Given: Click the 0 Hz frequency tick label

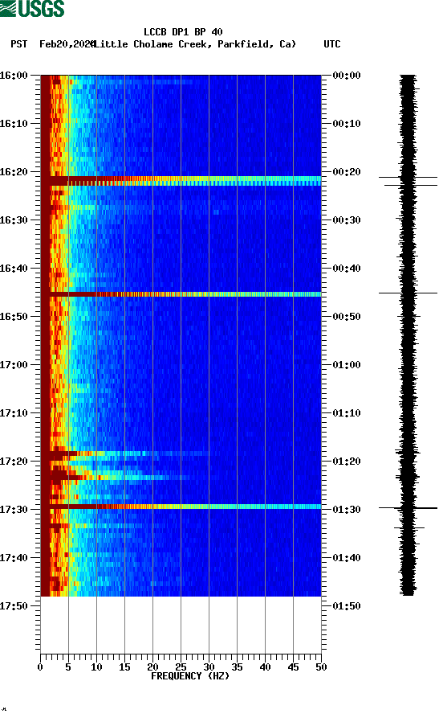Looking at the screenshot, I should (x=40, y=667).
